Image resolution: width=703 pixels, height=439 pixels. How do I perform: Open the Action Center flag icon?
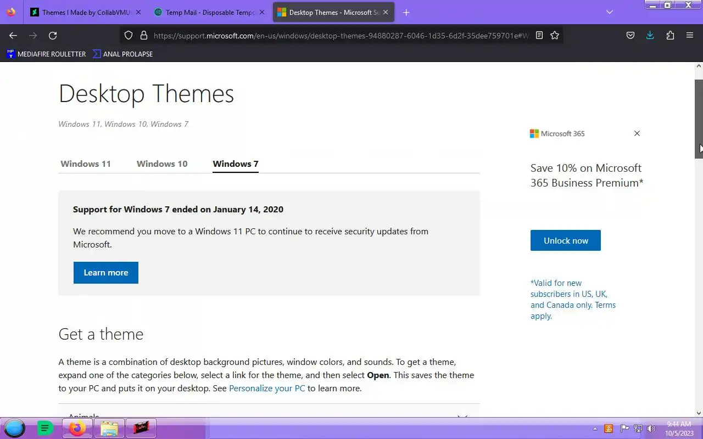coord(624,429)
